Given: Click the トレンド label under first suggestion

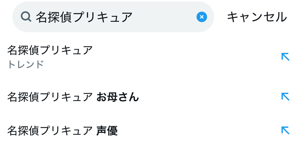Looking at the screenshot, I should pyautogui.click(x=25, y=64).
